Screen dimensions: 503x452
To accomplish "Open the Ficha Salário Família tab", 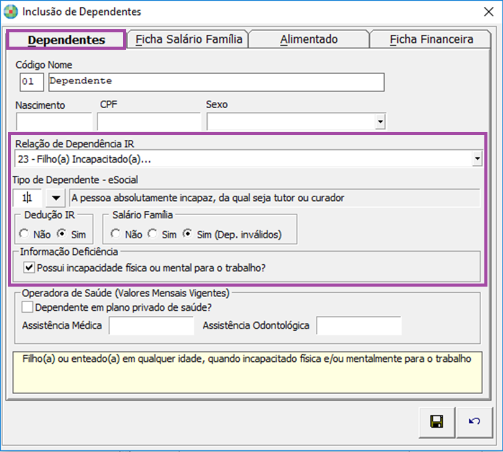I will (188, 39).
